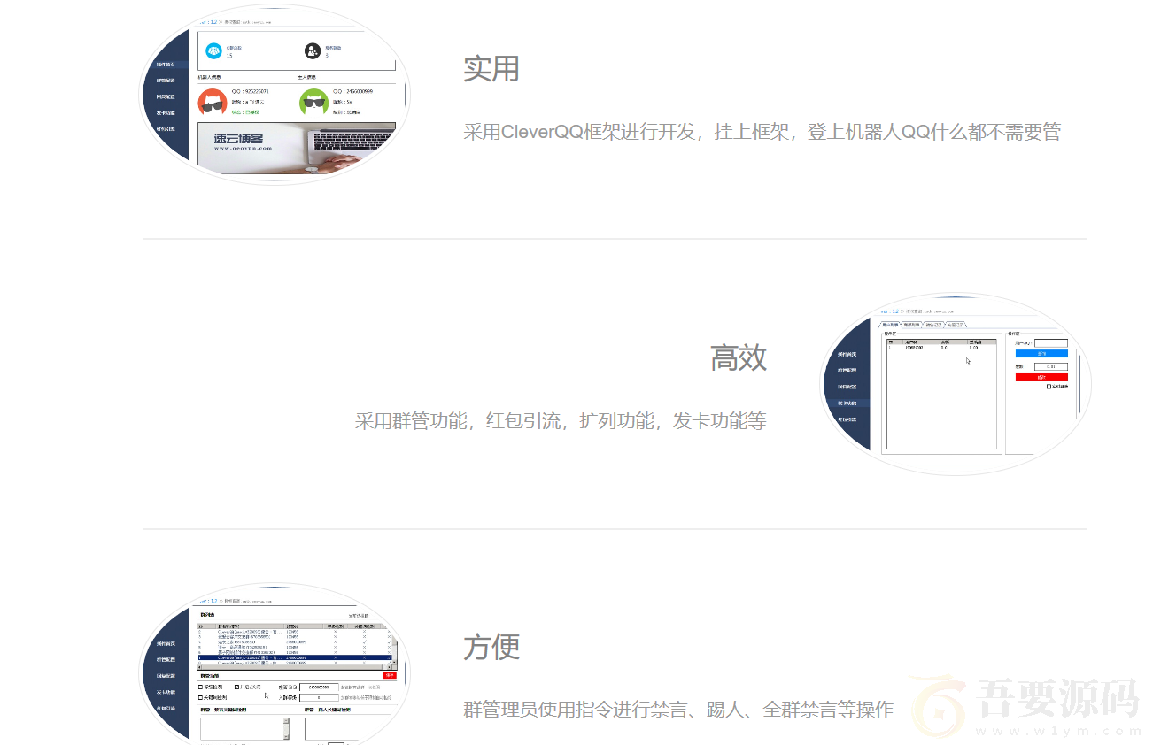Switch to the fourth tab in 高效 screenshot
Image resolution: width=1153 pixels, height=745 pixels.
[x=955, y=325]
